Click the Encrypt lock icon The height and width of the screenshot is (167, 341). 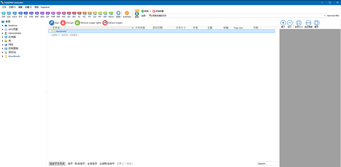pos(63,22)
